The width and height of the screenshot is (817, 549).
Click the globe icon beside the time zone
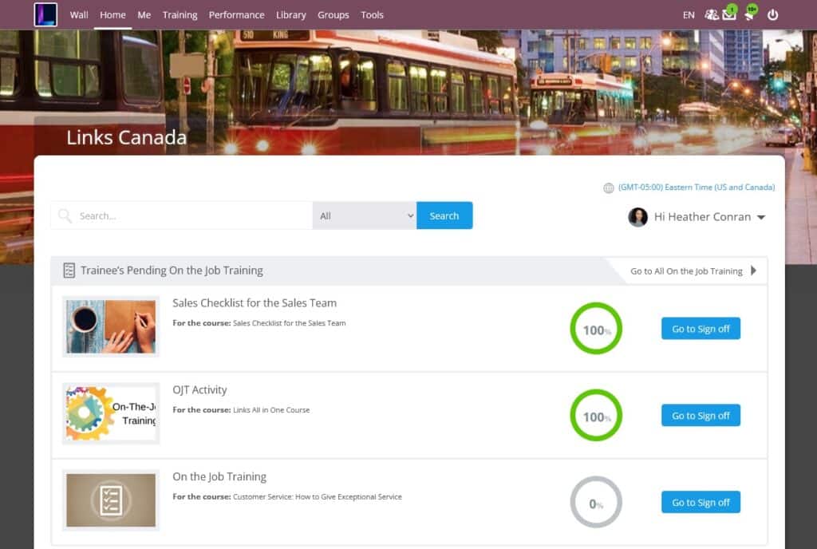tap(608, 188)
